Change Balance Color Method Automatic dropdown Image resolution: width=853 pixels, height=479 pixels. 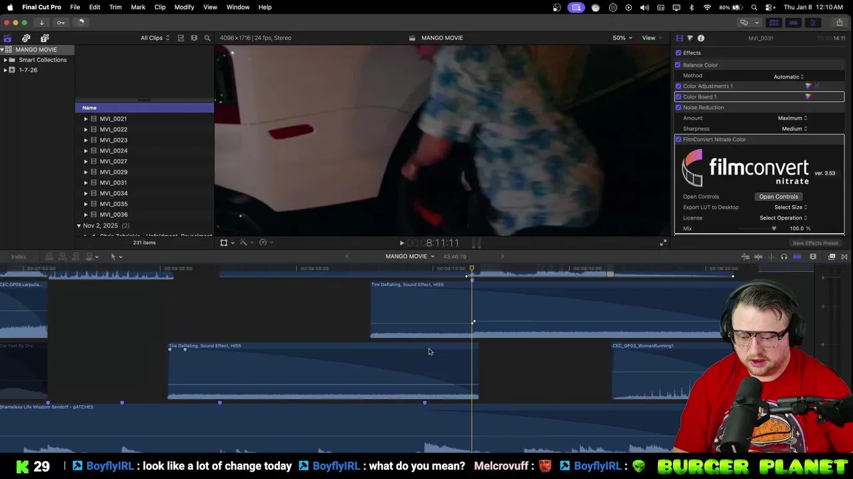[x=788, y=77]
